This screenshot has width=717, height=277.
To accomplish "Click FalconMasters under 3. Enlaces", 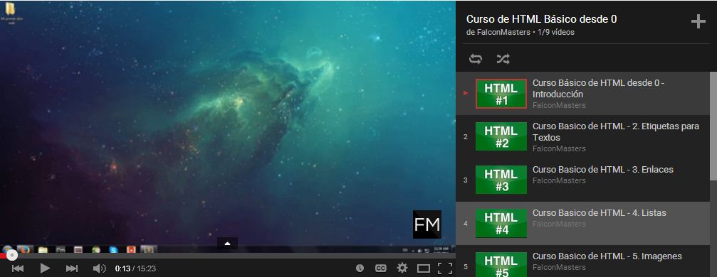I will coord(559,180).
